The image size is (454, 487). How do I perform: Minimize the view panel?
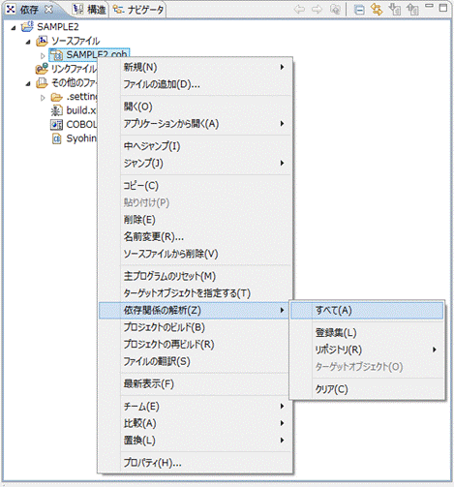429,7
